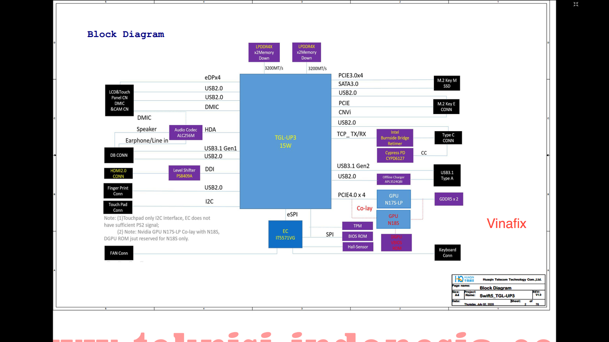Click the 'Speaker' label
Image resolution: width=609 pixels, height=342 pixels.
(147, 129)
